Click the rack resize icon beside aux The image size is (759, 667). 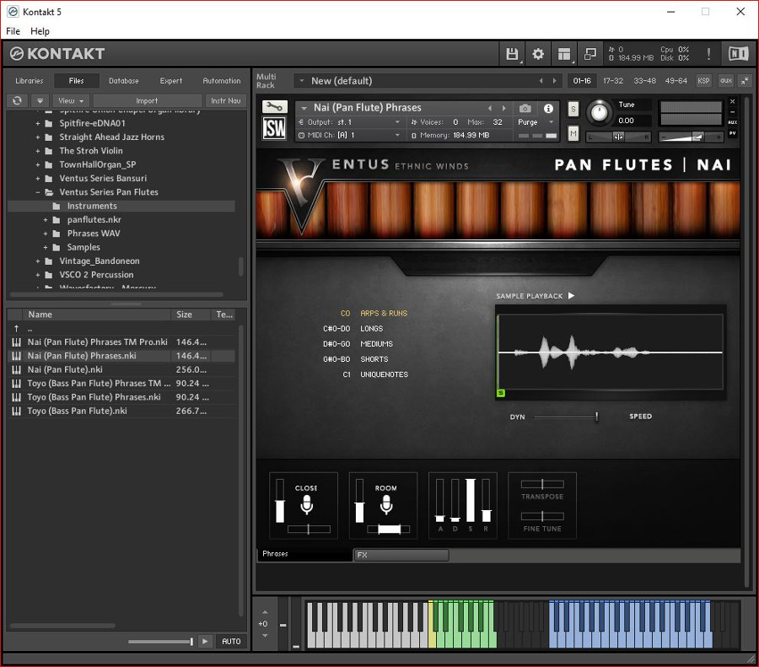pos(745,81)
